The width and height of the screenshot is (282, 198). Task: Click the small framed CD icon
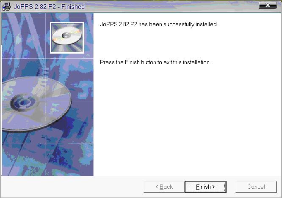pyautogui.click(x=67, y=38)
